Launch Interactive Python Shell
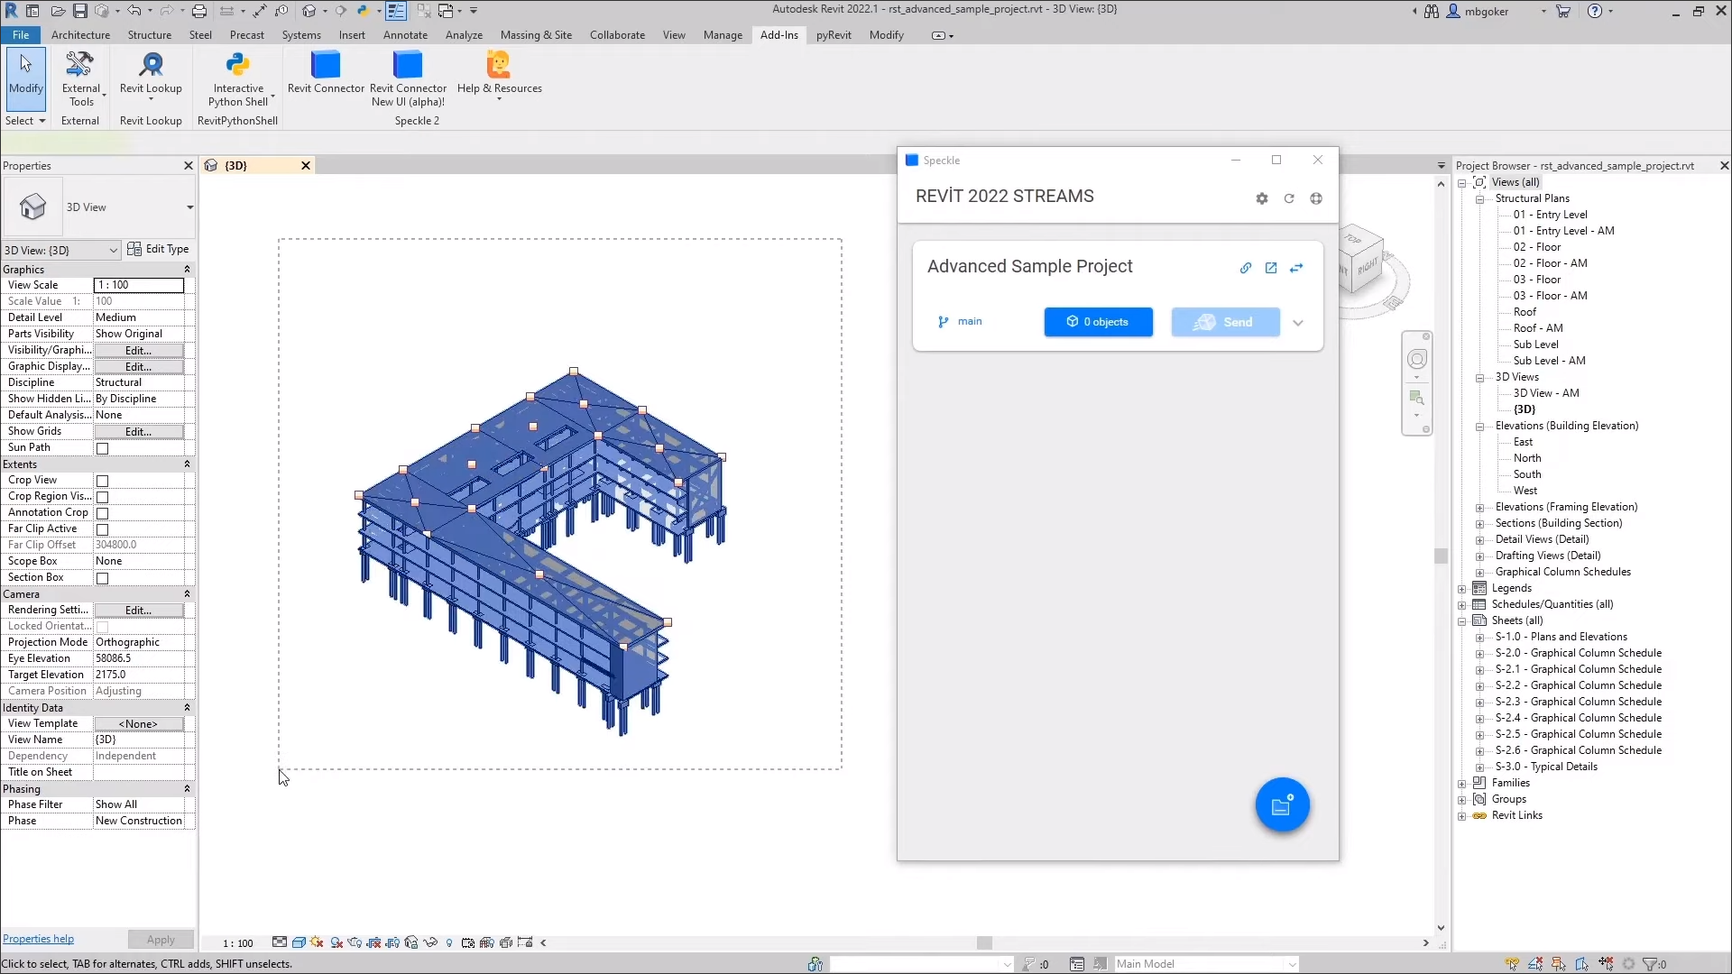Screen dimensions: 1732x974 coord(238,79)
